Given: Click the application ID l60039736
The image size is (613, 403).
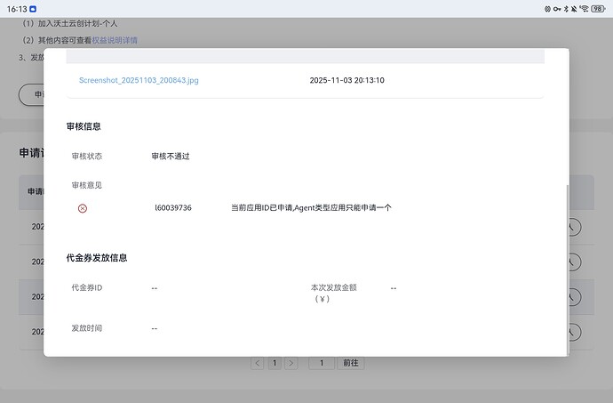Looking at the screenshot, I should tap(173, 208).
